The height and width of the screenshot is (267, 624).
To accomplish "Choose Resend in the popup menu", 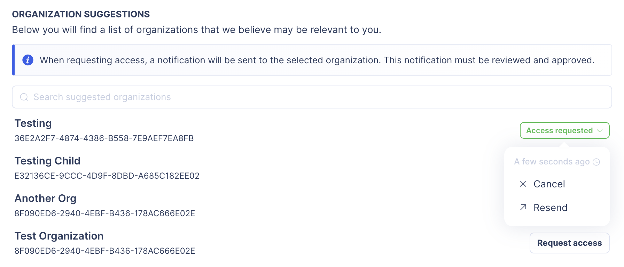I will 550,208.
